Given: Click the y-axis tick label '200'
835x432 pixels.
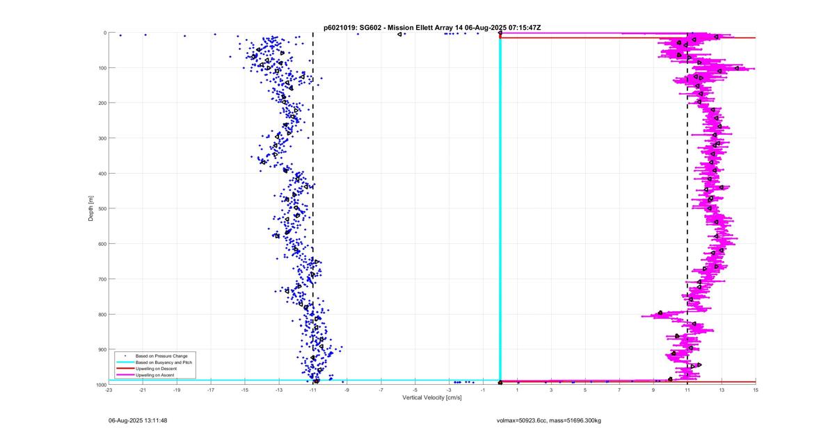Looking at the screenshot, I should click(x=102, y=103).
